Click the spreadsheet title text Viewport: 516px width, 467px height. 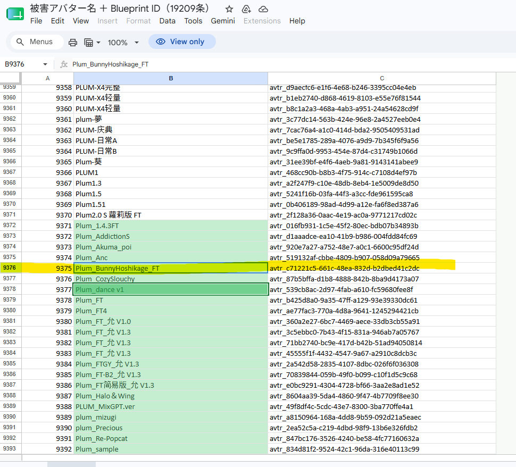pyautogui.click(x=120, y=8)
